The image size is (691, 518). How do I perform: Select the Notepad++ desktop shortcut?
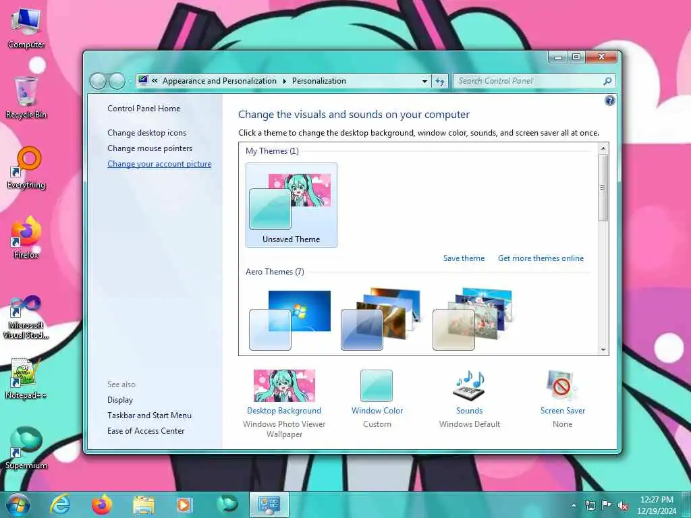coord(26,379)
